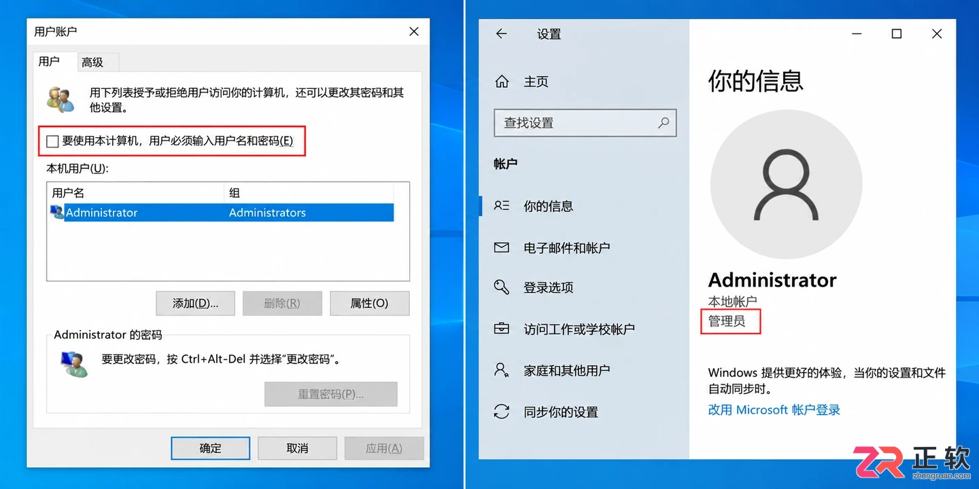Click the person icon for 家庭和其他用户
The width and height of the screenshot is (979, 489).
pos(502,370)
